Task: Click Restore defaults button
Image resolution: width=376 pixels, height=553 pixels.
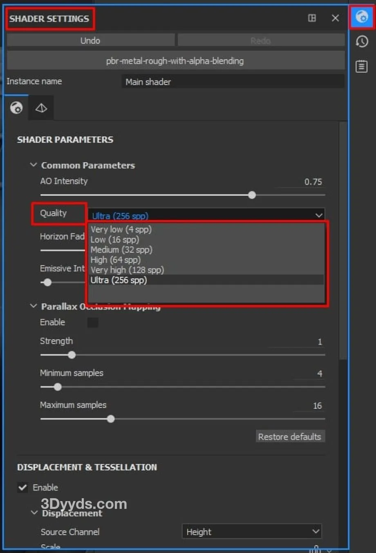Action: (289, 437)
